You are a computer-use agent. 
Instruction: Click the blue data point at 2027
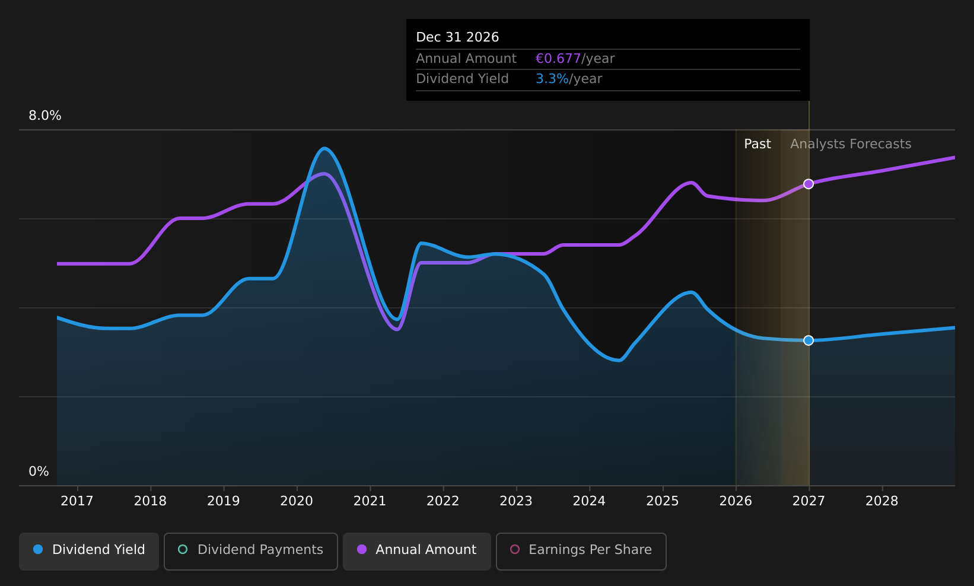809,340
